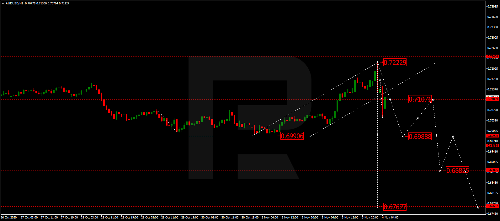Click 0.72680 on the price scale

point(492,48)
